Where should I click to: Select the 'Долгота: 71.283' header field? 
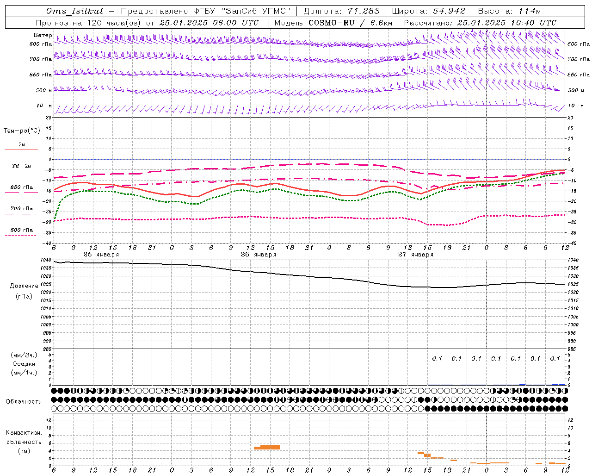(341, 11)
